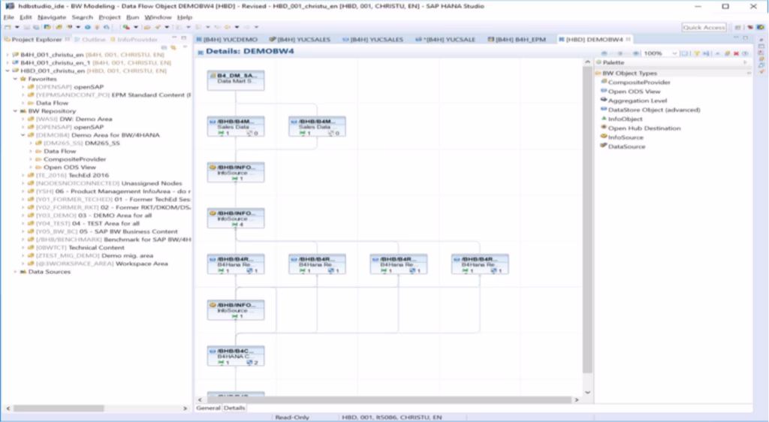Expand the Data Sources tree node

click(15, 272)
